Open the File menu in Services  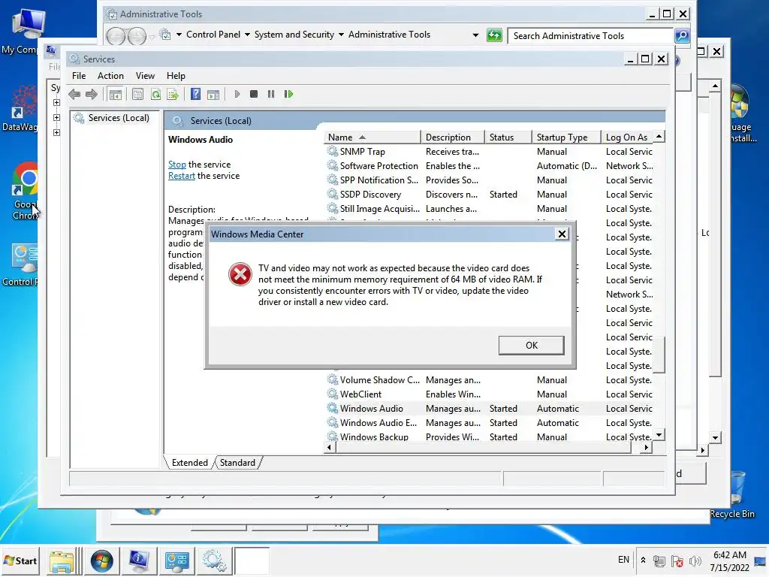click(78, 76)
